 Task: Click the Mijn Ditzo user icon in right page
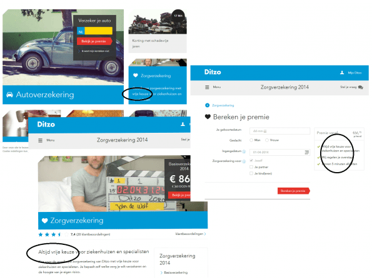click(342, 73)
